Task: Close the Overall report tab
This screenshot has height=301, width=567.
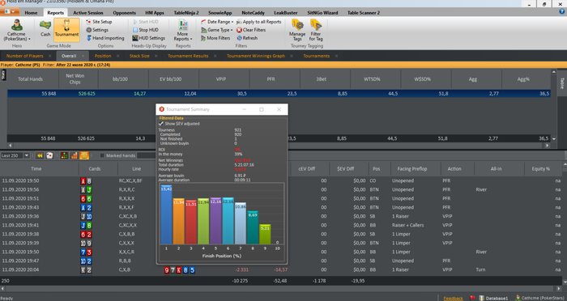Action: [83, 56]
